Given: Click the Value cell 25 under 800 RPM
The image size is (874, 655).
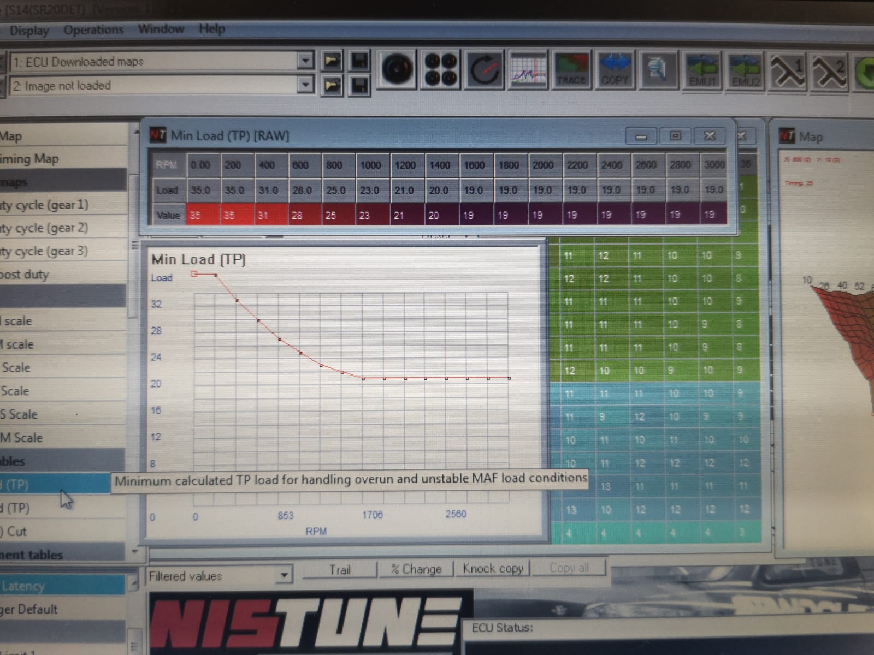Looking at the screenshot, I should coord(339,215).
